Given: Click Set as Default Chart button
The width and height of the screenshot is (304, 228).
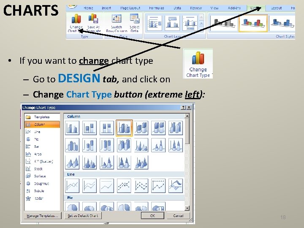Looking at the screenshot, I should tap(83, 216).
